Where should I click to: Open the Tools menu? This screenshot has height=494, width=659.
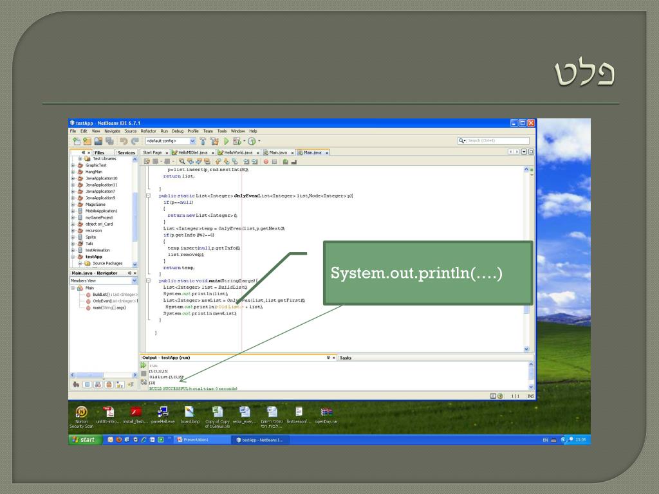click(x=222, y=131)
